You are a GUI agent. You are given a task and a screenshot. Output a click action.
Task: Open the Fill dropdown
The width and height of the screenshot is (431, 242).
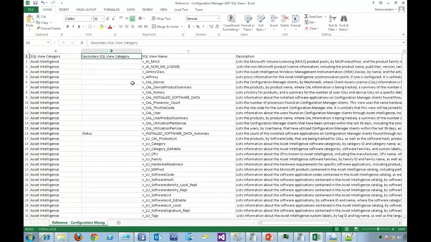point(310,23)
